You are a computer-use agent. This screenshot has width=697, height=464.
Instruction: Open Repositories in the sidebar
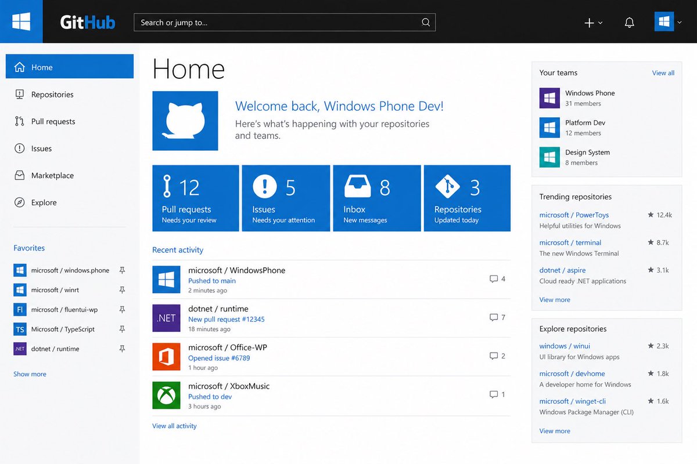(x=70, y=94)
